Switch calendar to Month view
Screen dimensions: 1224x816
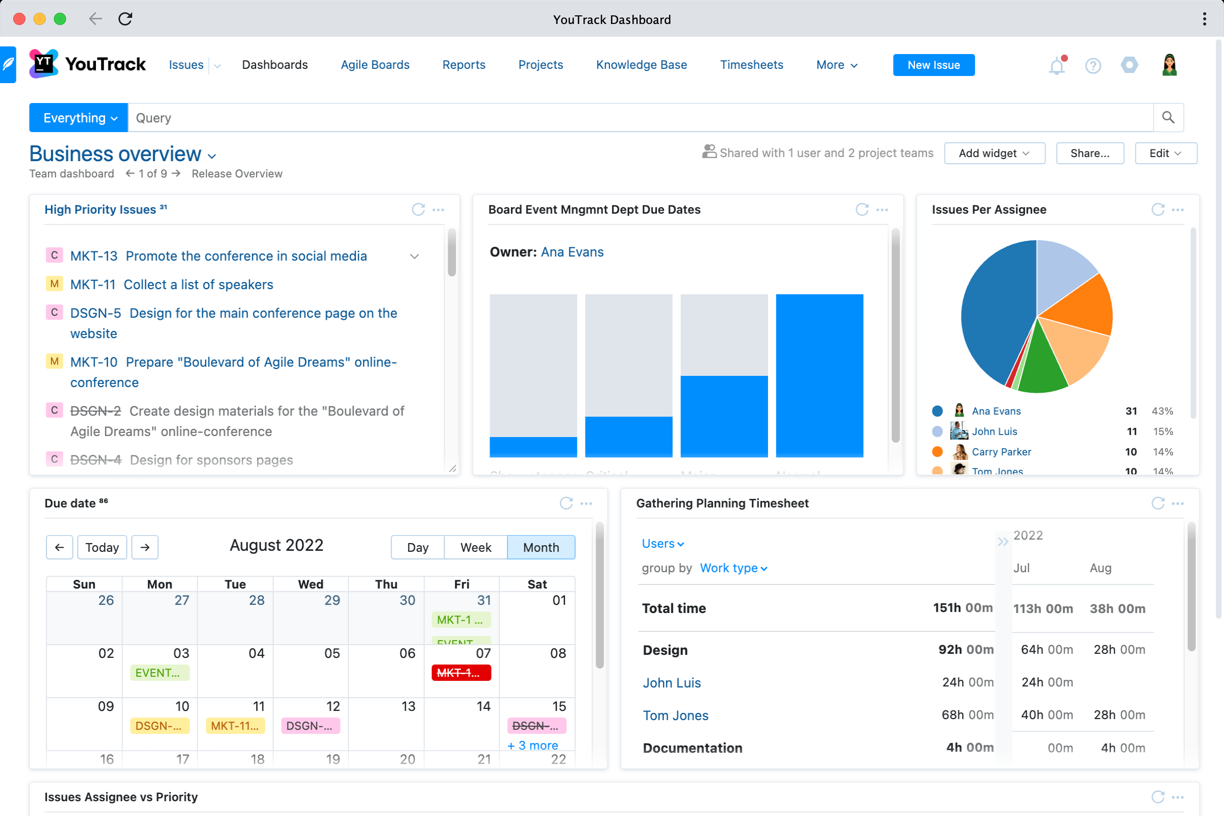point(541,547)
